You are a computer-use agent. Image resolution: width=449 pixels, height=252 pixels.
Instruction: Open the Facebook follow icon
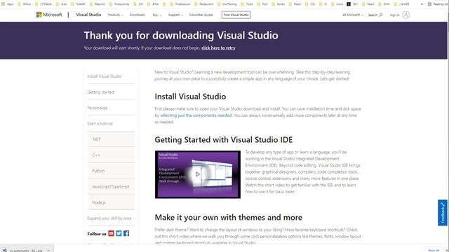pos(126,233)
